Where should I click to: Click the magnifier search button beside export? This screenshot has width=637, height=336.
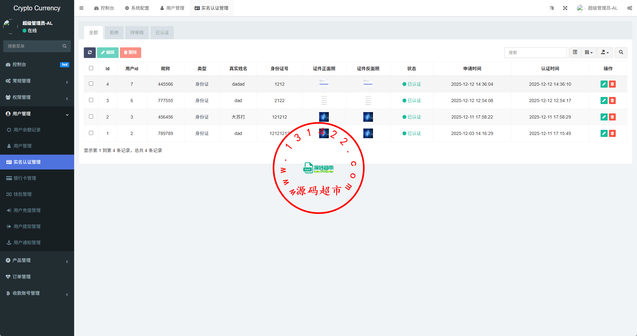tap(621, 53)
